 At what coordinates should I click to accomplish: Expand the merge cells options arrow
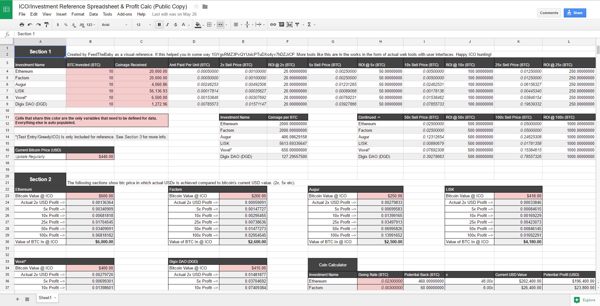[x=226, y=25]
